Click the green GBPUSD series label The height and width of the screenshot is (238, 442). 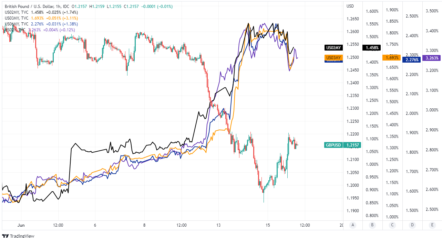click(x=334, y=145)
